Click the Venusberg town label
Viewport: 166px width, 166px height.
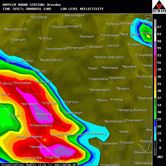pos(128,24)
